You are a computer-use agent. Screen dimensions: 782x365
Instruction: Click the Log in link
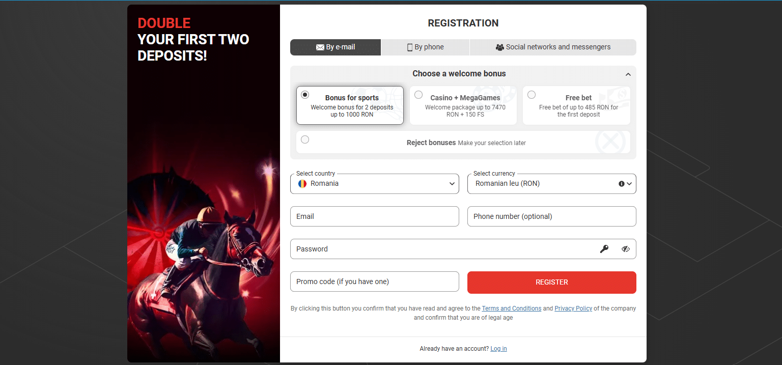pyautogui.click(x=498, y=349)
